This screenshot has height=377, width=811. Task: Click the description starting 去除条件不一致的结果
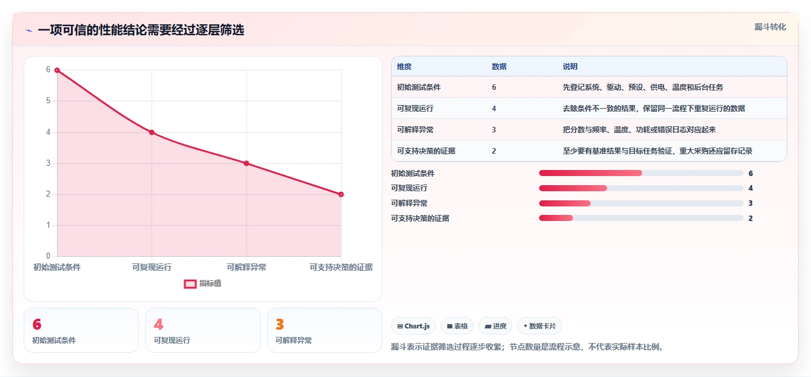(654, 109)
